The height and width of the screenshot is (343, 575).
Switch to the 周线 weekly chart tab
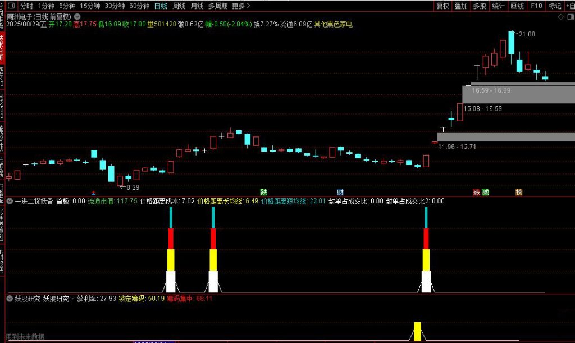point(179,6)
